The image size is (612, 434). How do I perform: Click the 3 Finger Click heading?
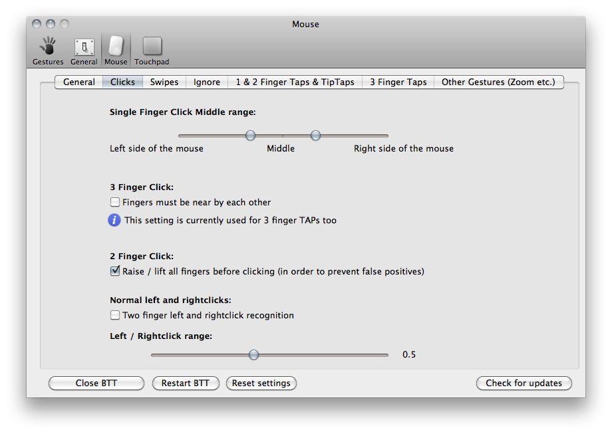142,187
